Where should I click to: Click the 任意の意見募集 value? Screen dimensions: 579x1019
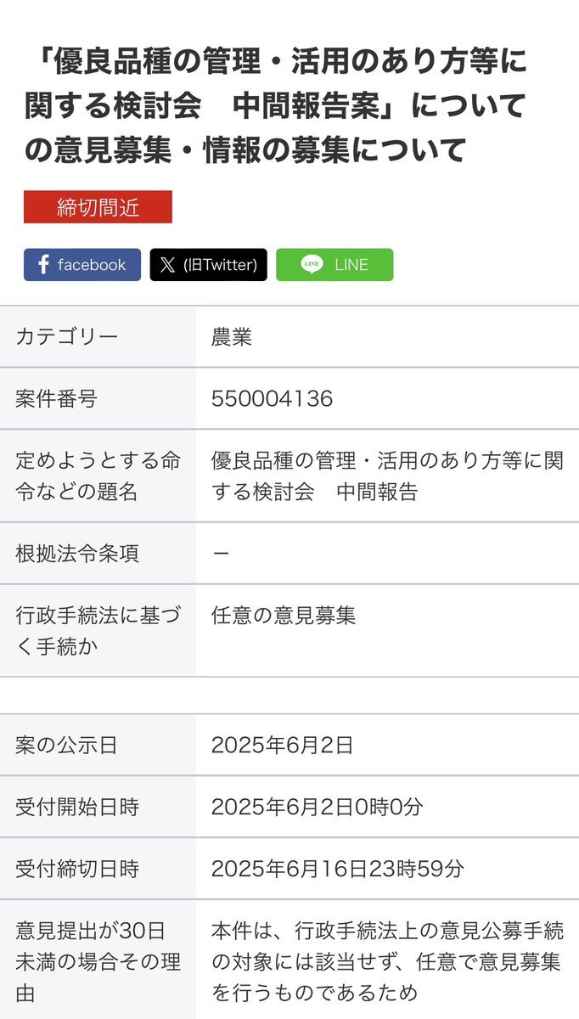point(284,616)
